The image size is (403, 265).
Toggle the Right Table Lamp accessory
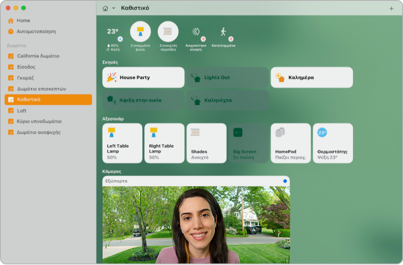coord(164,143)
